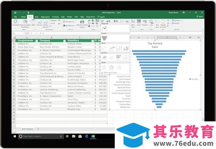Screen dimensions: 216x149
Task: Switch to the Home tab
Action: 23,17
